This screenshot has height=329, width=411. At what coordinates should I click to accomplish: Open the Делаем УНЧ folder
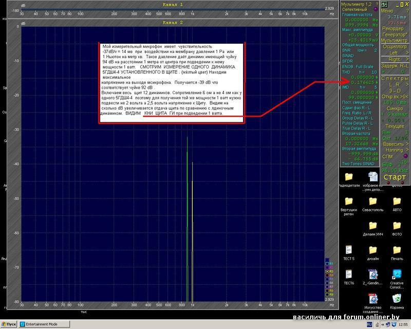[372, 226]
